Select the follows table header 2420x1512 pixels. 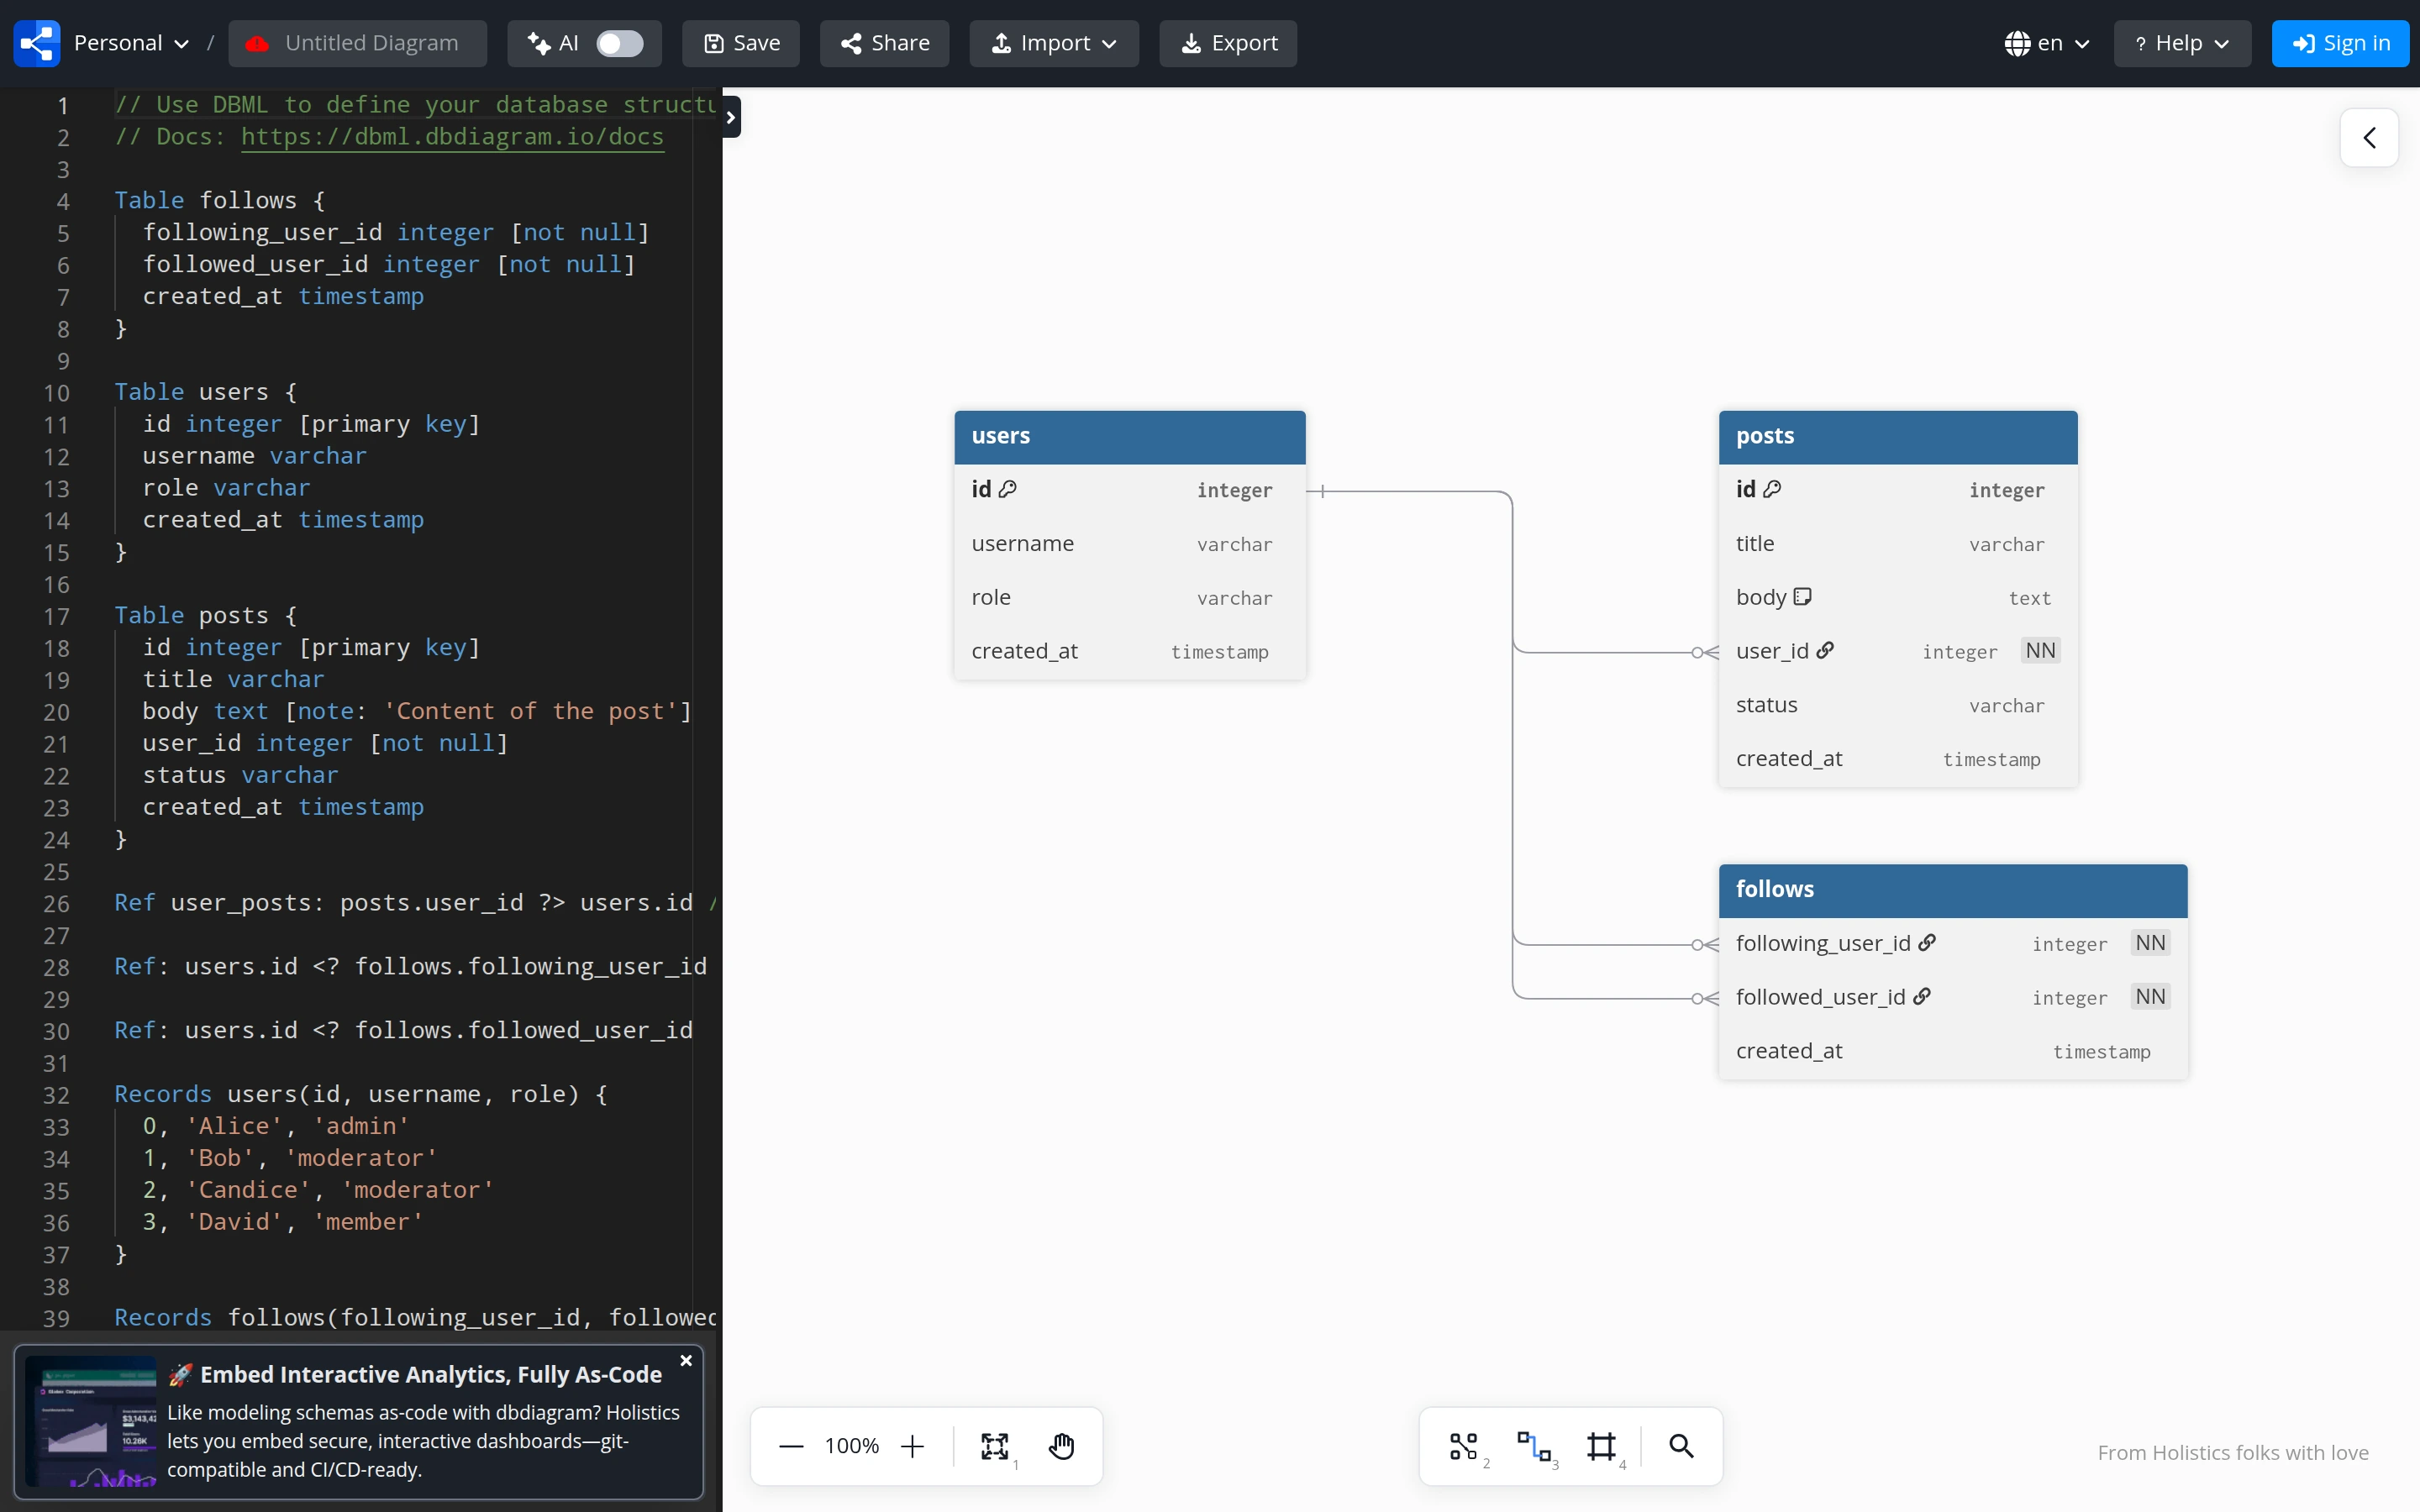point(1953,890)
